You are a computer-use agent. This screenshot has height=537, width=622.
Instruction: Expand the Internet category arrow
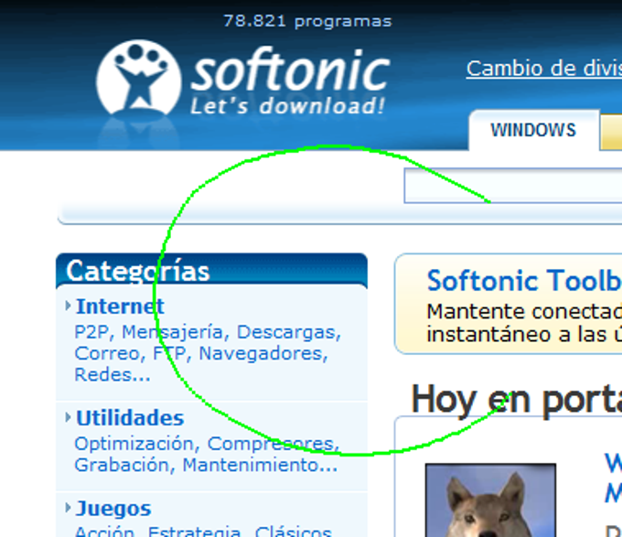[68, 306]
